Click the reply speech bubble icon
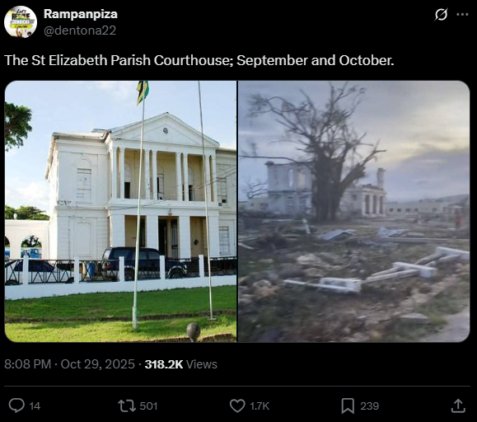477x422 pixels. pos(16,406)
